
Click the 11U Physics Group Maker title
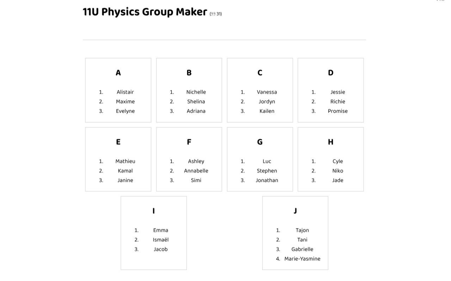tap(145, 12)
